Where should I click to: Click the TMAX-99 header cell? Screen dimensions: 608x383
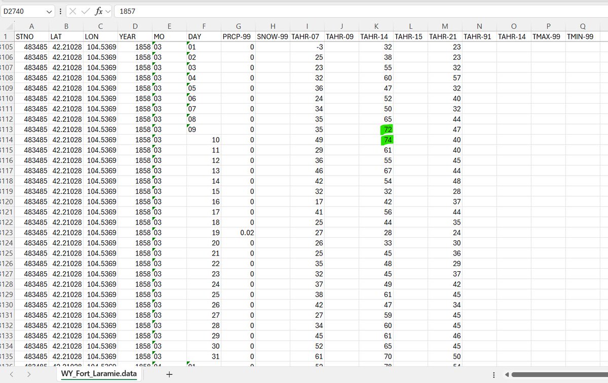click(548, 36)
